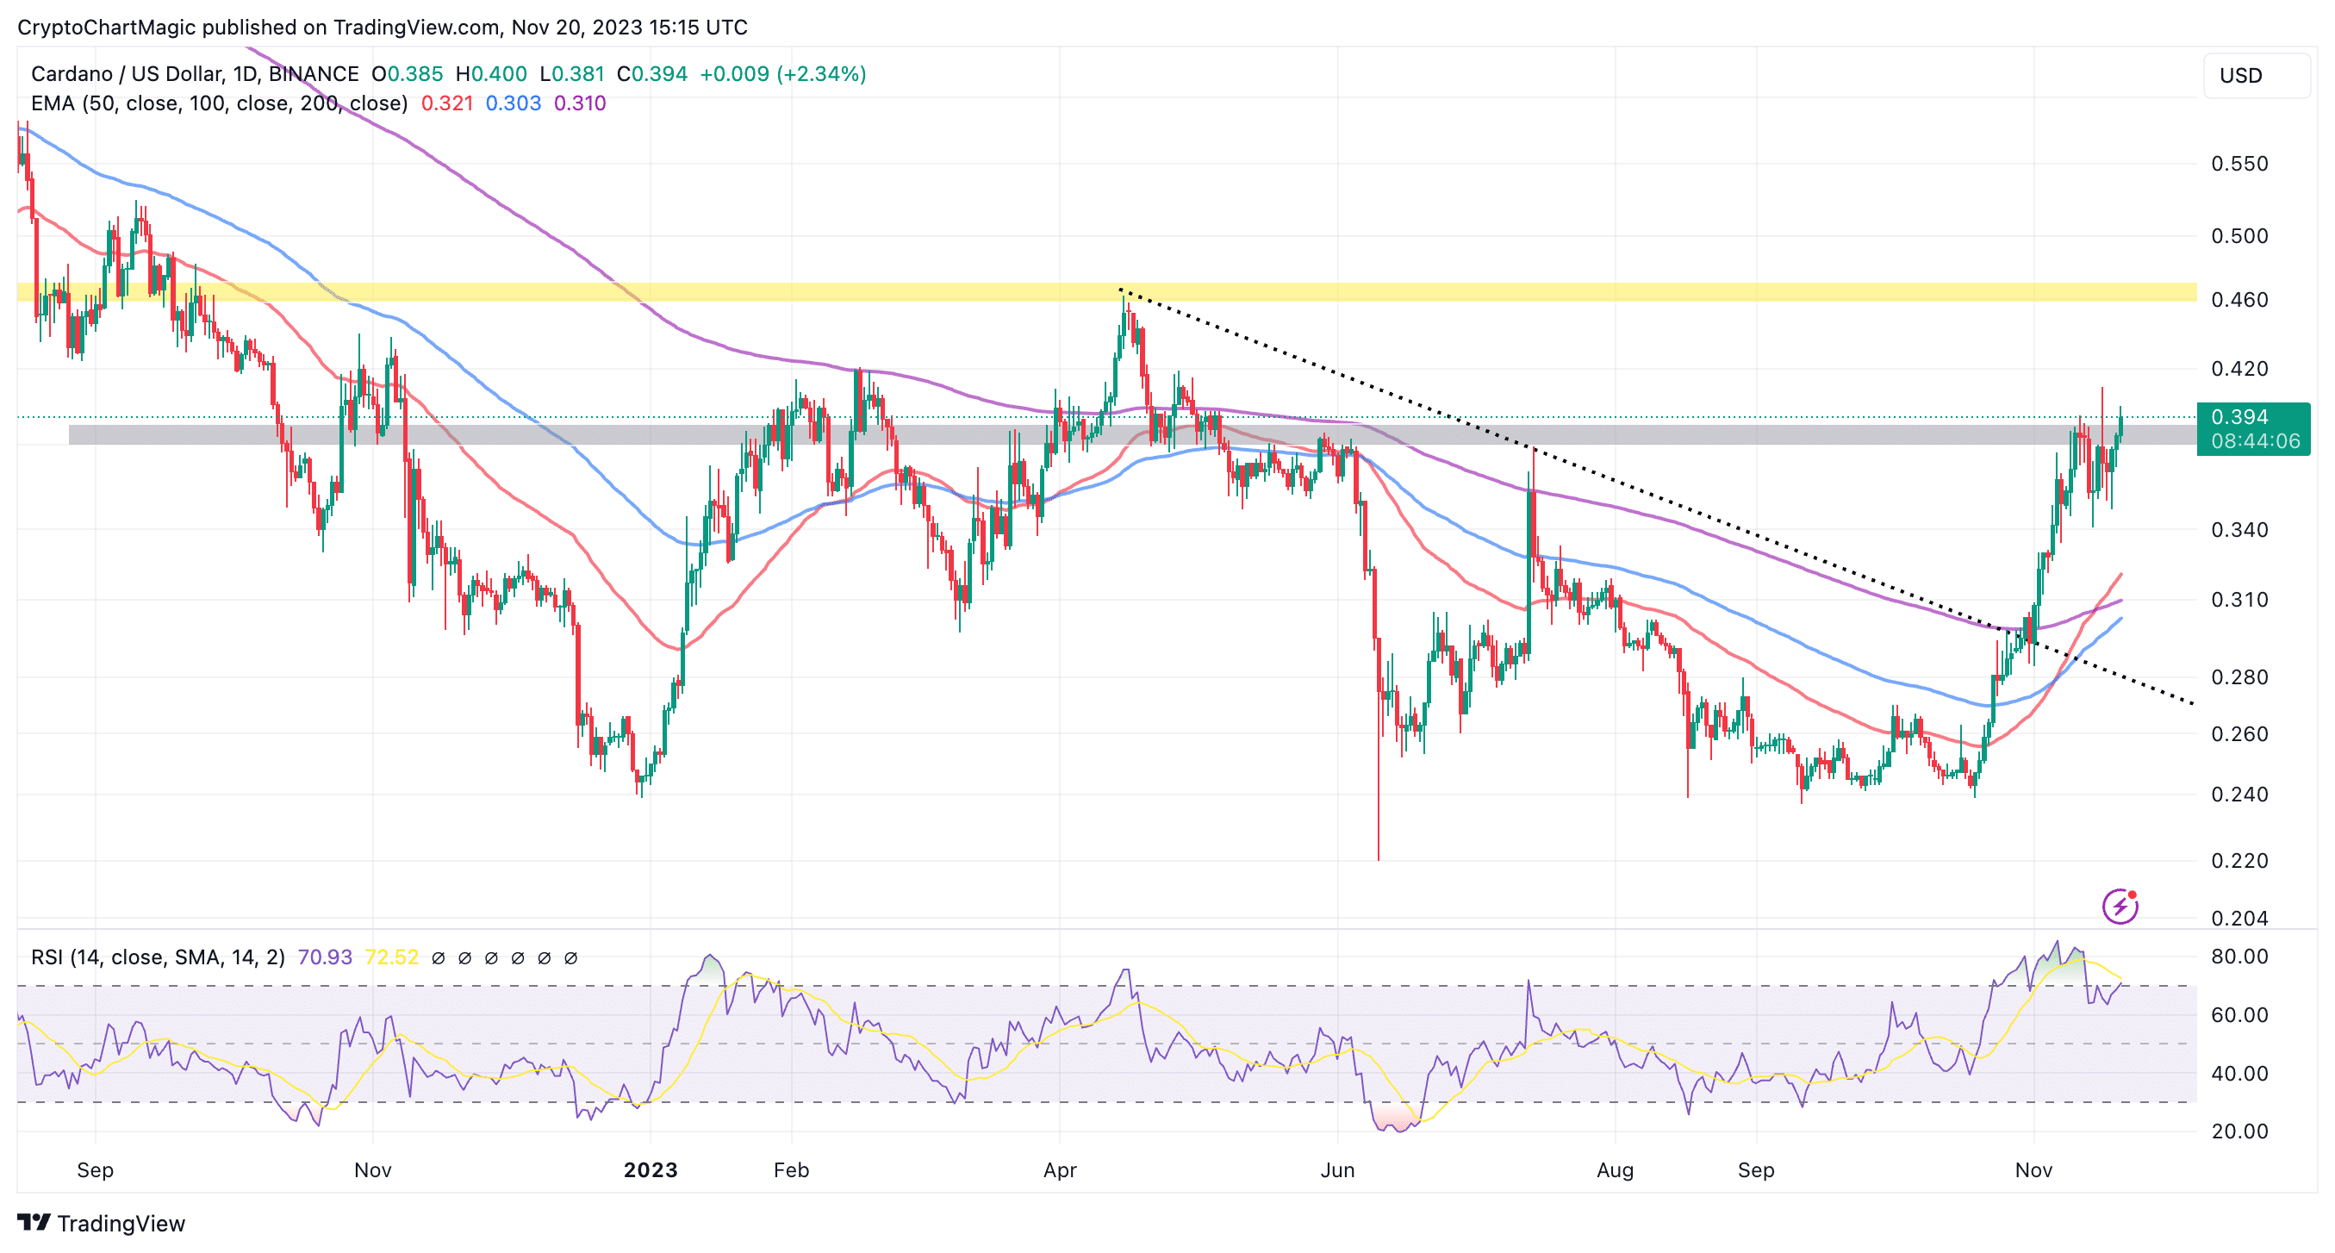The width and height of the screenshot is (2335, 1253).
Task: Select the EMA indicator legend label
Action: tap(220, 103)
